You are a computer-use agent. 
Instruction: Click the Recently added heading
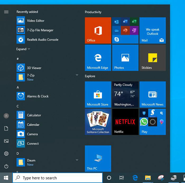(27, 12)
